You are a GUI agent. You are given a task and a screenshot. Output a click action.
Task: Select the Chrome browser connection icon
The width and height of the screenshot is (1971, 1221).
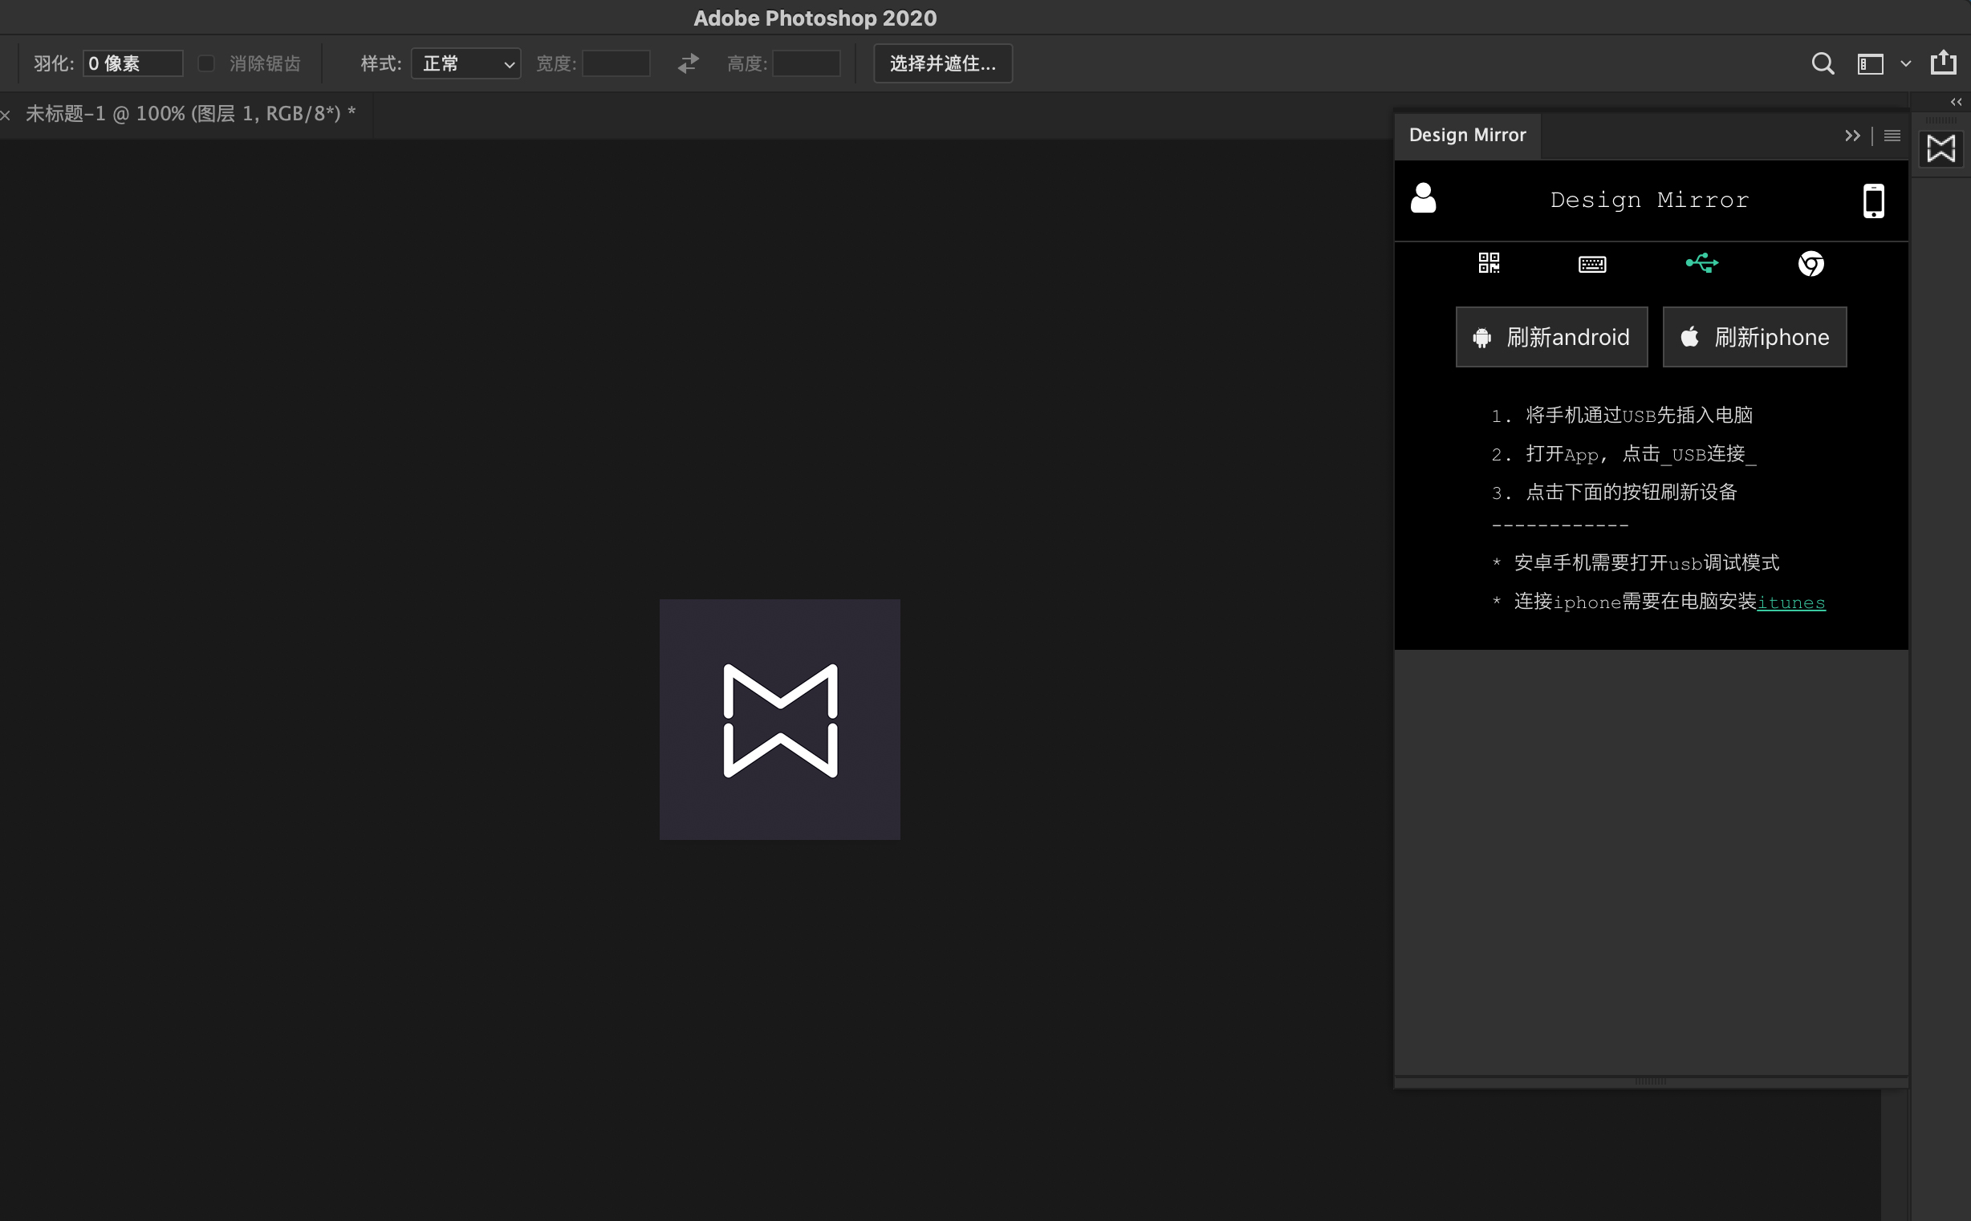1810,263
